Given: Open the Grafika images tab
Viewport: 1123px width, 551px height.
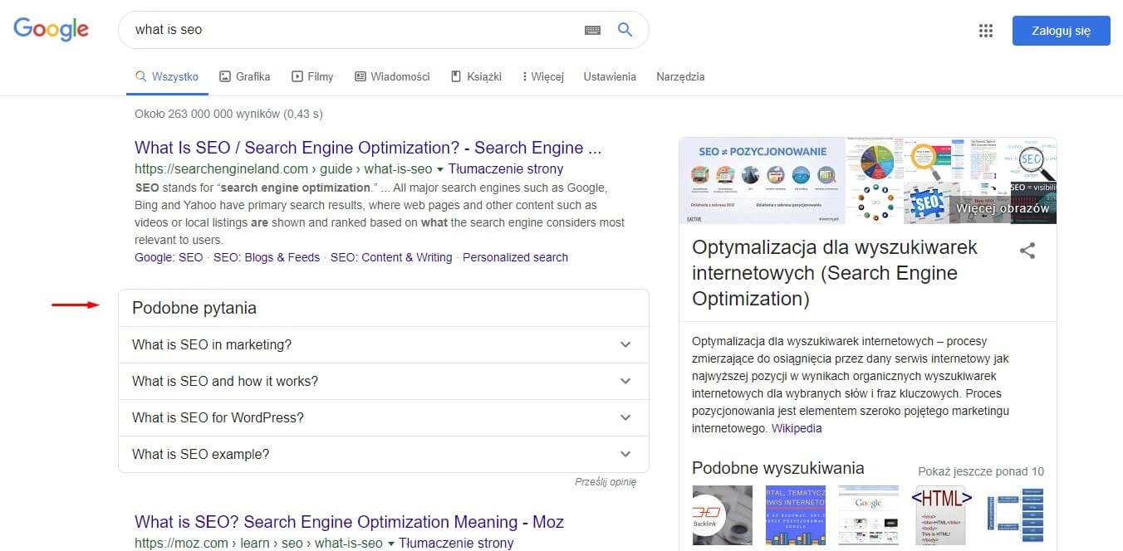Looking at the screenshot, I should pos(244,76).
